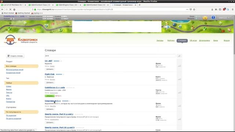Filter by type Тексты

pos(9,92)
